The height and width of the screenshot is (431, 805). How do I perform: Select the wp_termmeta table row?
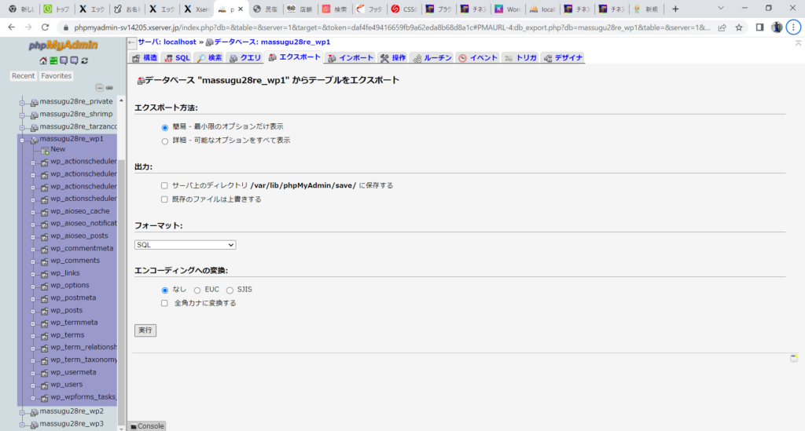click(74, 323)
